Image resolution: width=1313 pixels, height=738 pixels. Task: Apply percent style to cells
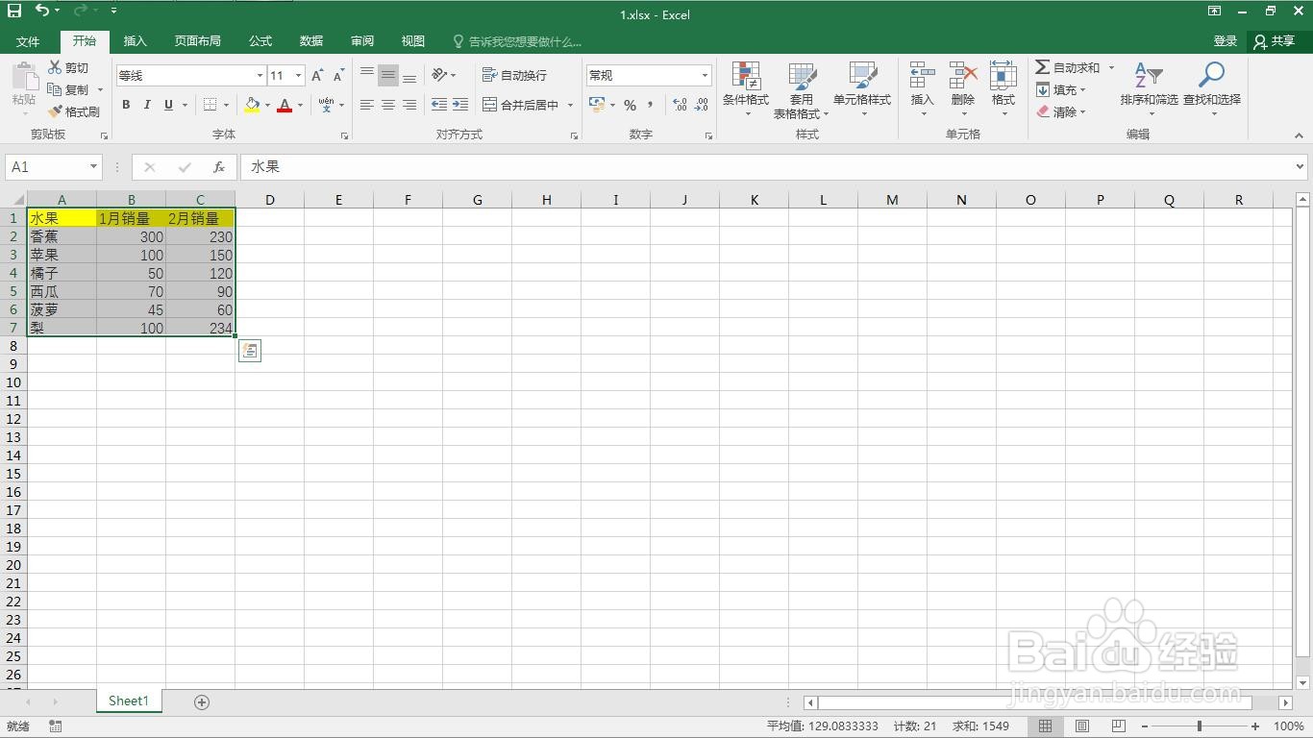click(x=630, y=105)
